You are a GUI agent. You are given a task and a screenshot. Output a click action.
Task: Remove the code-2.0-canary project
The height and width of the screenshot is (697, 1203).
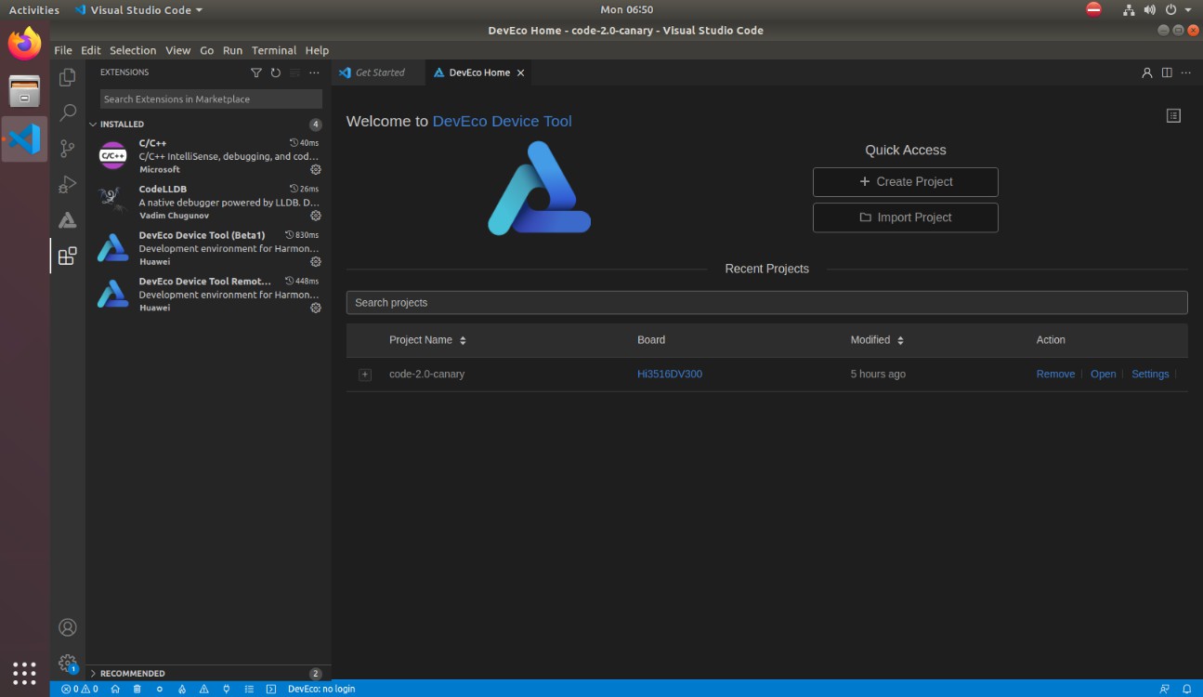(x=1055, y=375)
